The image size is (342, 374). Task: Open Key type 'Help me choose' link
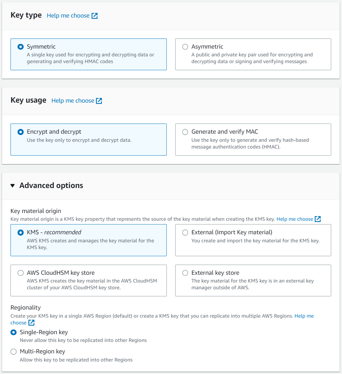pyautogui.click(x=68, y=16)
